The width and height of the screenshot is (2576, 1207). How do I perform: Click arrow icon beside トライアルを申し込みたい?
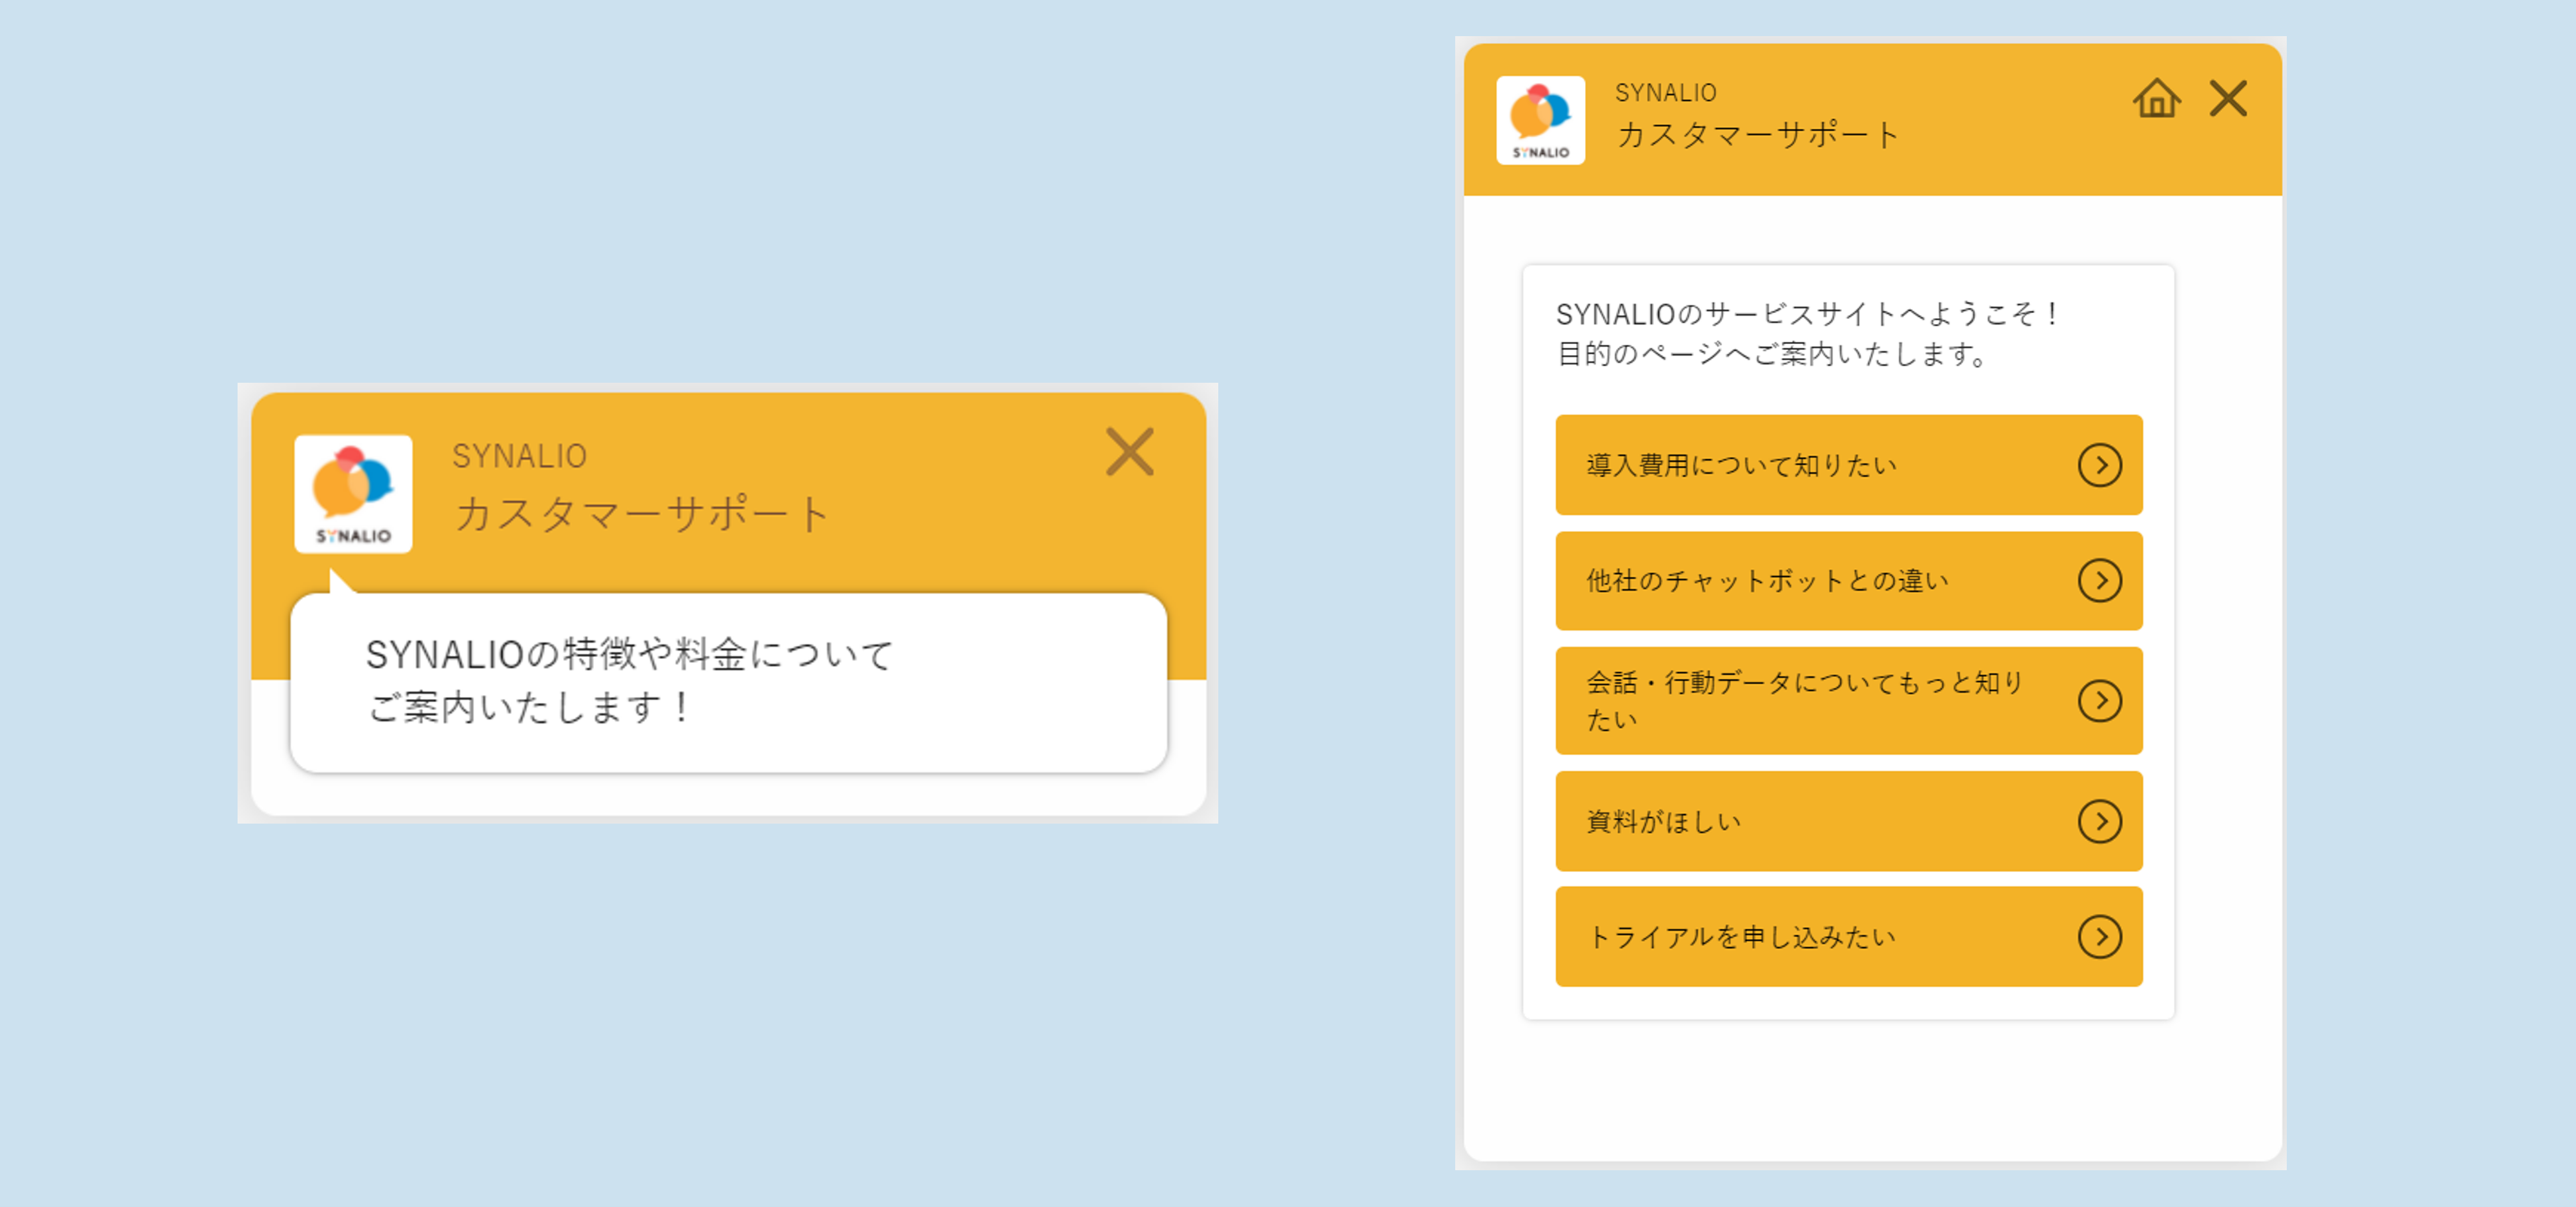[x=2099, y=937]
